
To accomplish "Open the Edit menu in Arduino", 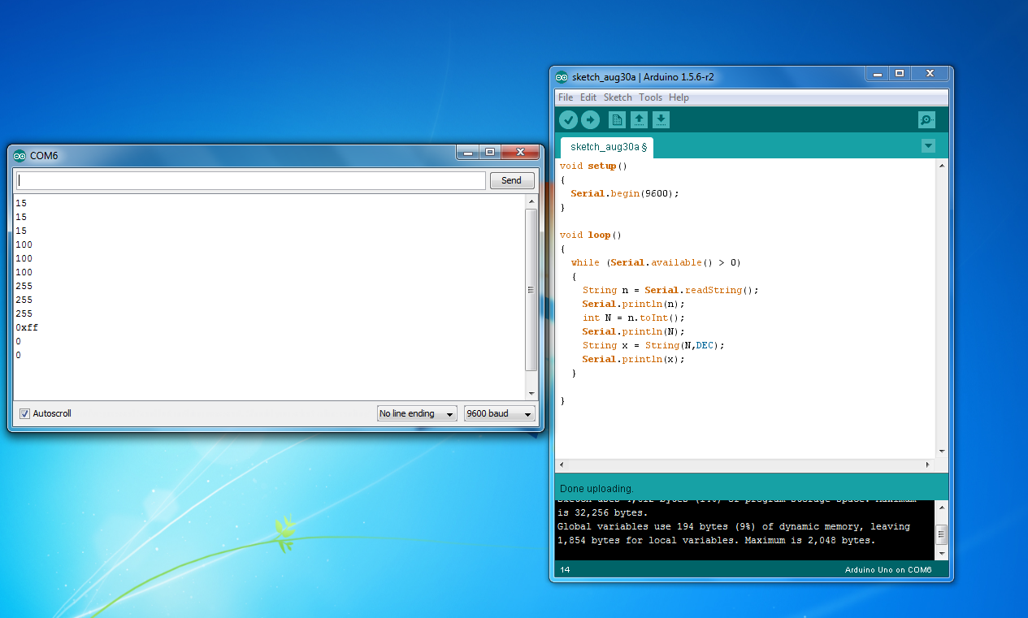I will point(588,97).
